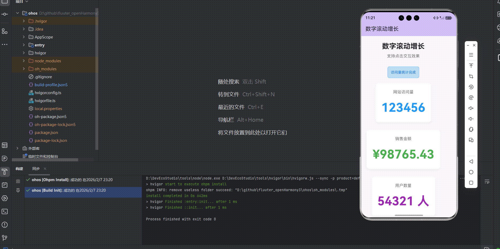Click emulator bottom gesture bar
Image resolution: width=500 pixels, height=249 pixels.
[409, 215]
